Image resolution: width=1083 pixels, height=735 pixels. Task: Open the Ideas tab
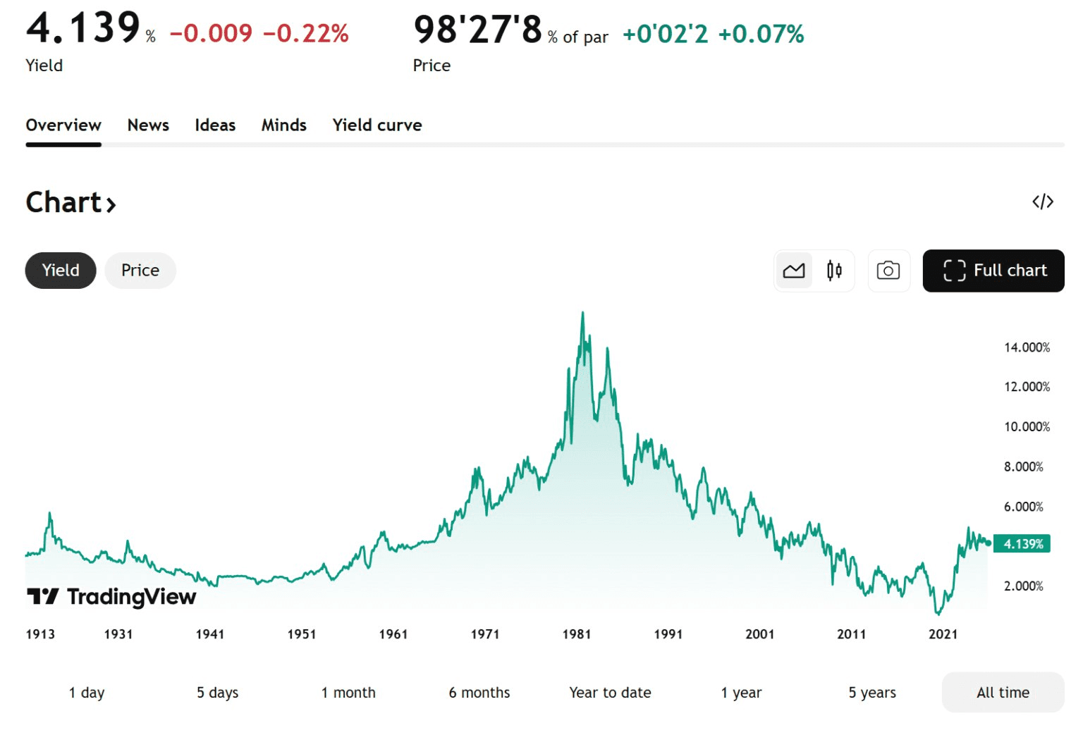pyautogui.click(x=215, y=125)
